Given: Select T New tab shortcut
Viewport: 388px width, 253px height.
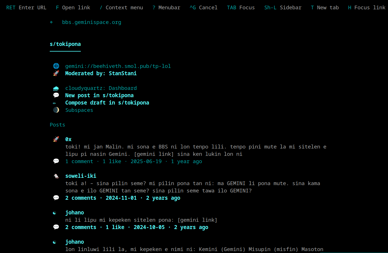Looking at the screenshot, I should (325, 8).
